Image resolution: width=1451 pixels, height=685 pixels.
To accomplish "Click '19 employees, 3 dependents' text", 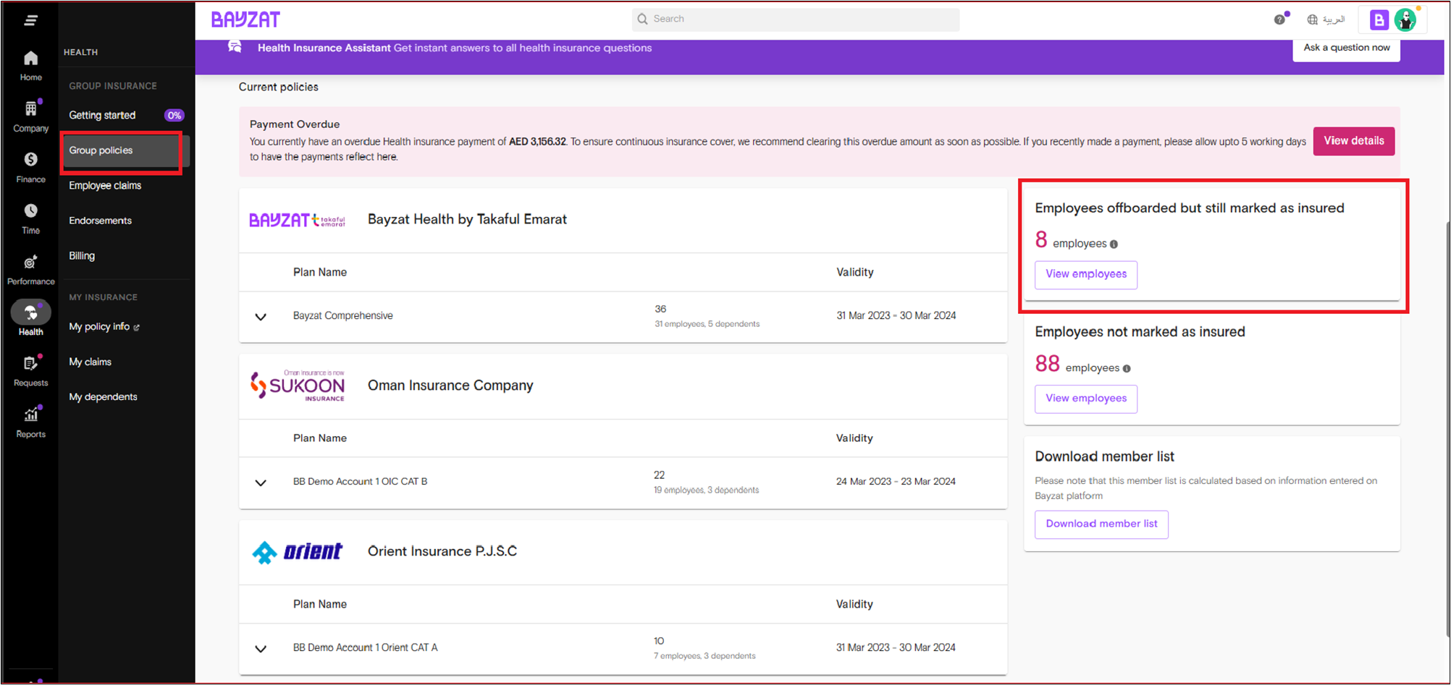I will [706, 490].
